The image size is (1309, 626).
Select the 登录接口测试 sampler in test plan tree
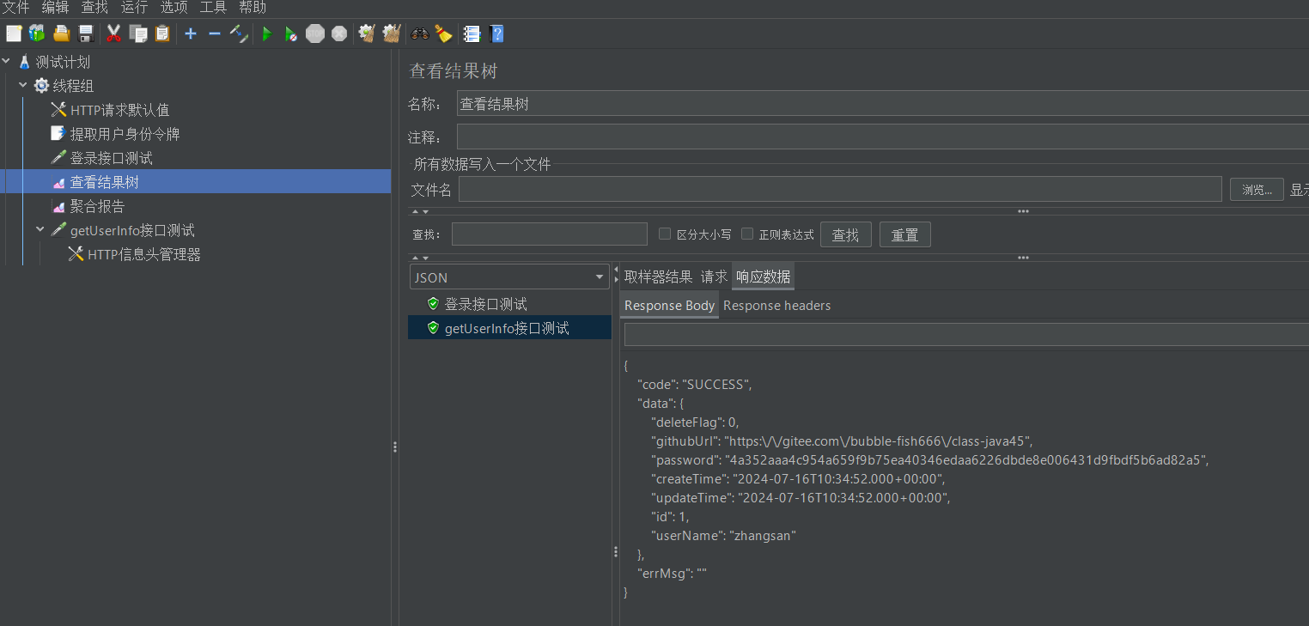coord(111,158)
